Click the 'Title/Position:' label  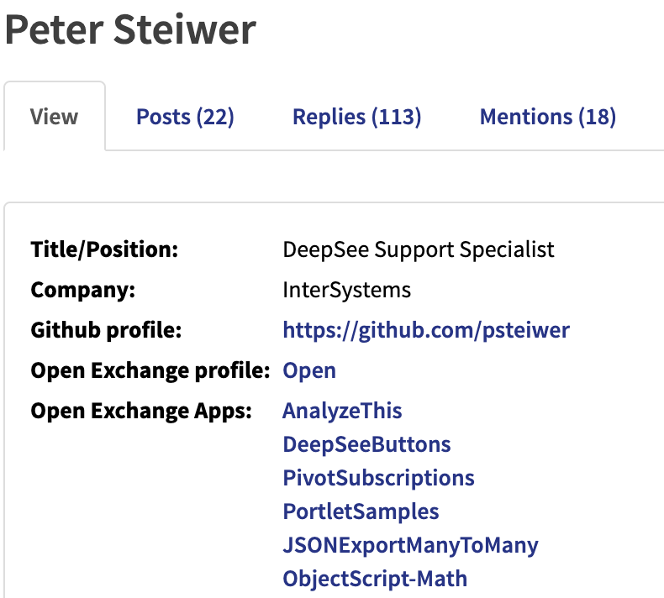point(104,249)
